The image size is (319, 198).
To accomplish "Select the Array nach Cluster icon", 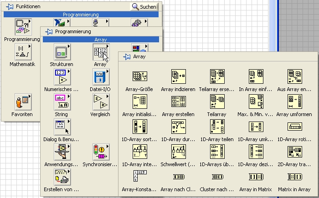I will tap(179, 177).
